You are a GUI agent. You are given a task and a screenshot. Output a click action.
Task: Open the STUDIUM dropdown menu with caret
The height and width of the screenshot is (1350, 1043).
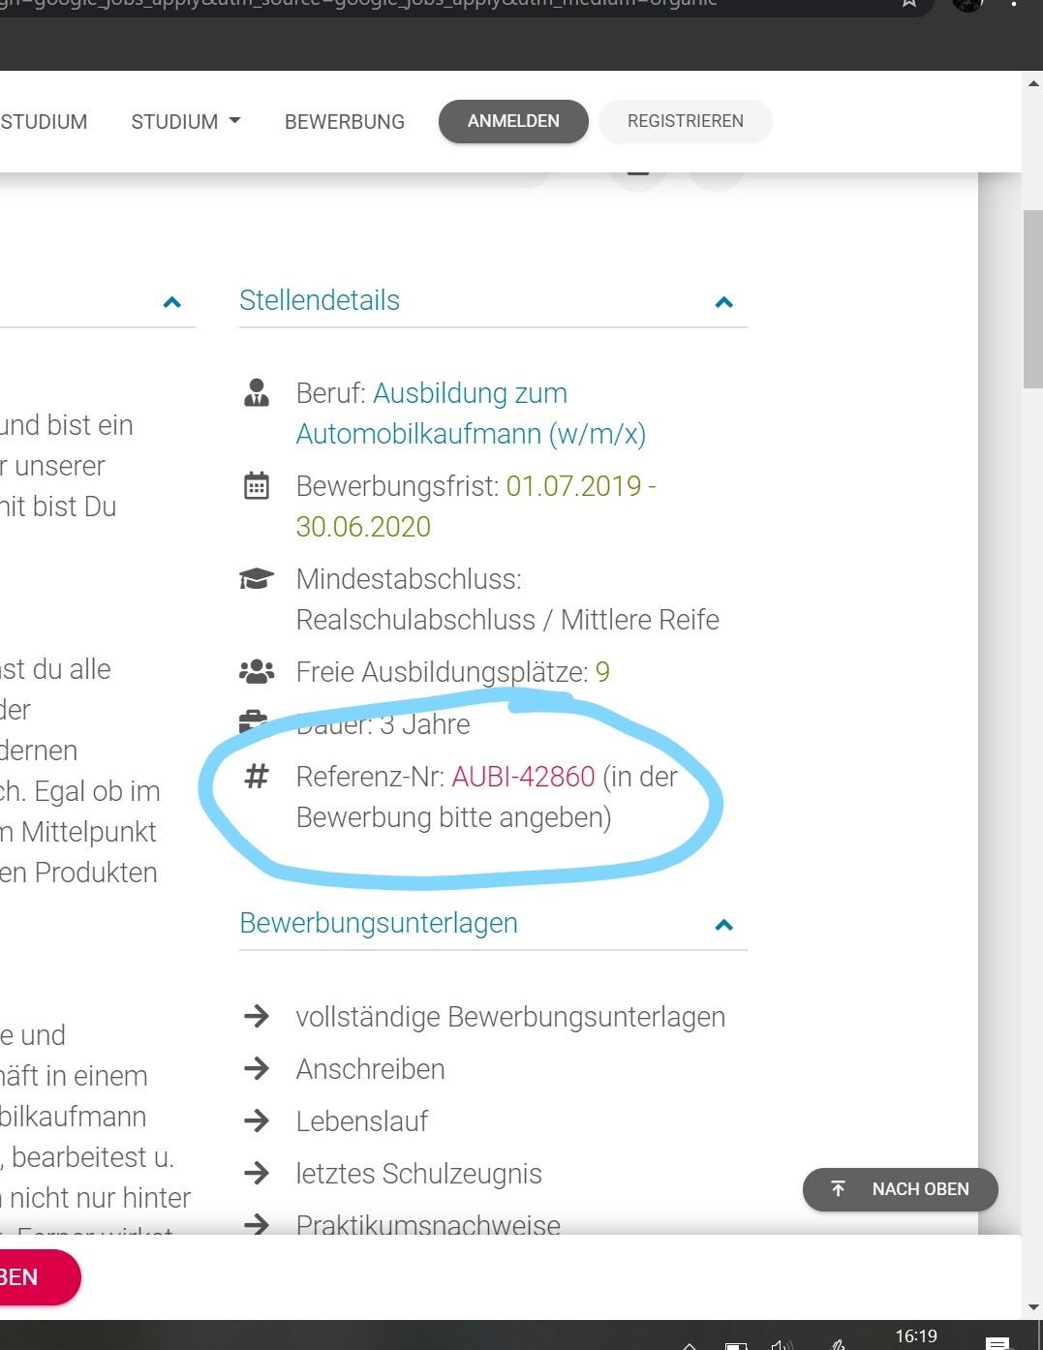coord(186,122)
